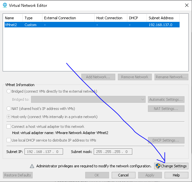Click the Cancel button
Image resolution: width=192 pixels, height=182 pixels.
point(123,175)
